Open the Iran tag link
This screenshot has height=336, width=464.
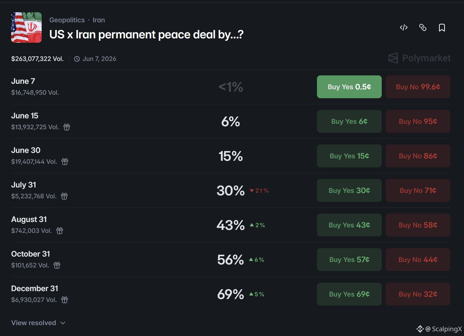(99, 20)
